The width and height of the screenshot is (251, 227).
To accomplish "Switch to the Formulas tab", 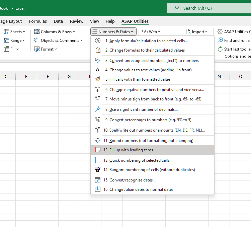I will point(38,21).
